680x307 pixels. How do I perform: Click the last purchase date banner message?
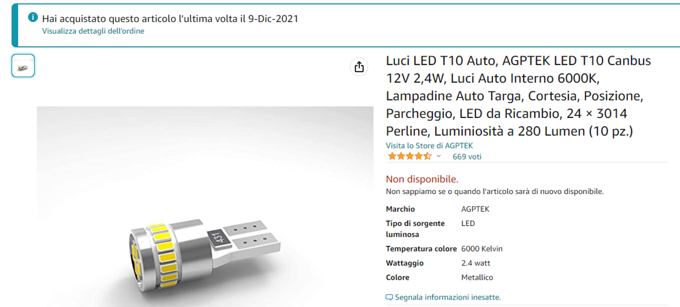(x=170, y=18)
